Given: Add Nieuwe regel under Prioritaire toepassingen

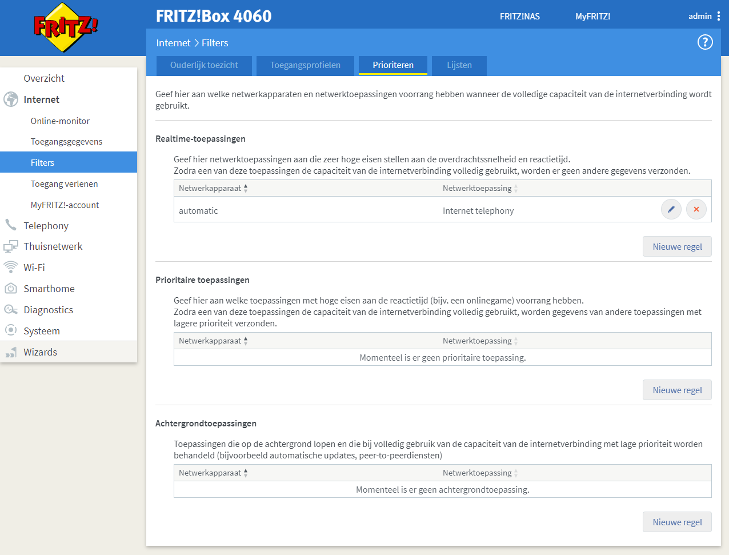Looking at the screenshot, I should (677, 390).
